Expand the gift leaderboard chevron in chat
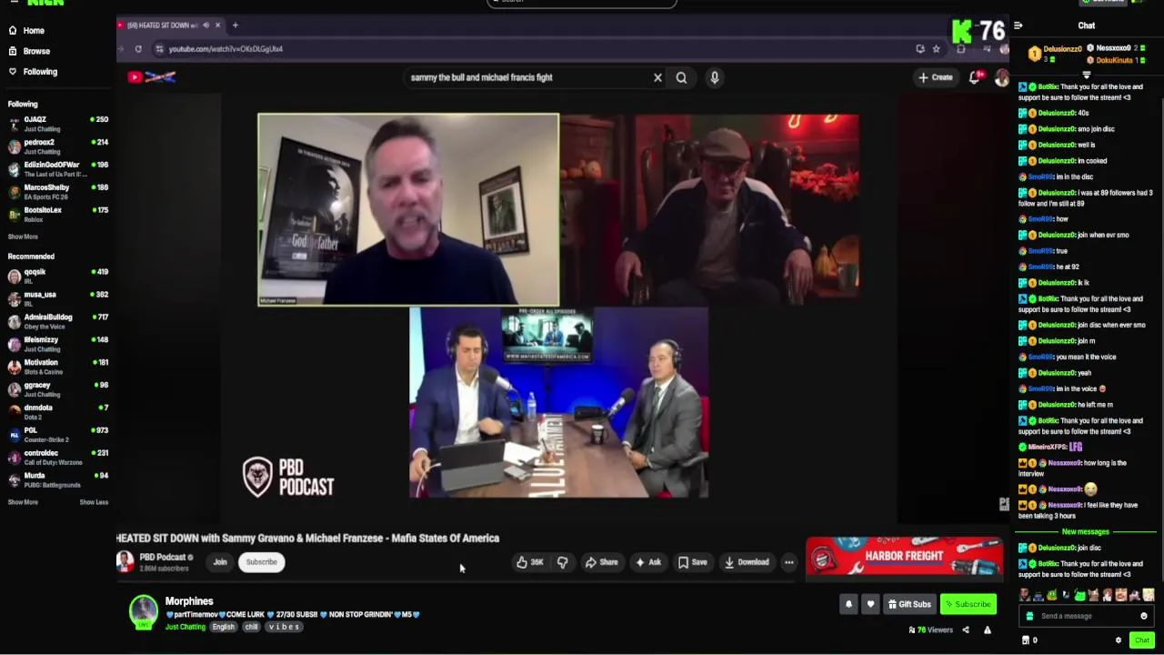The image size is (1164, 655). pyautogui.click(x=1087, y=75)
